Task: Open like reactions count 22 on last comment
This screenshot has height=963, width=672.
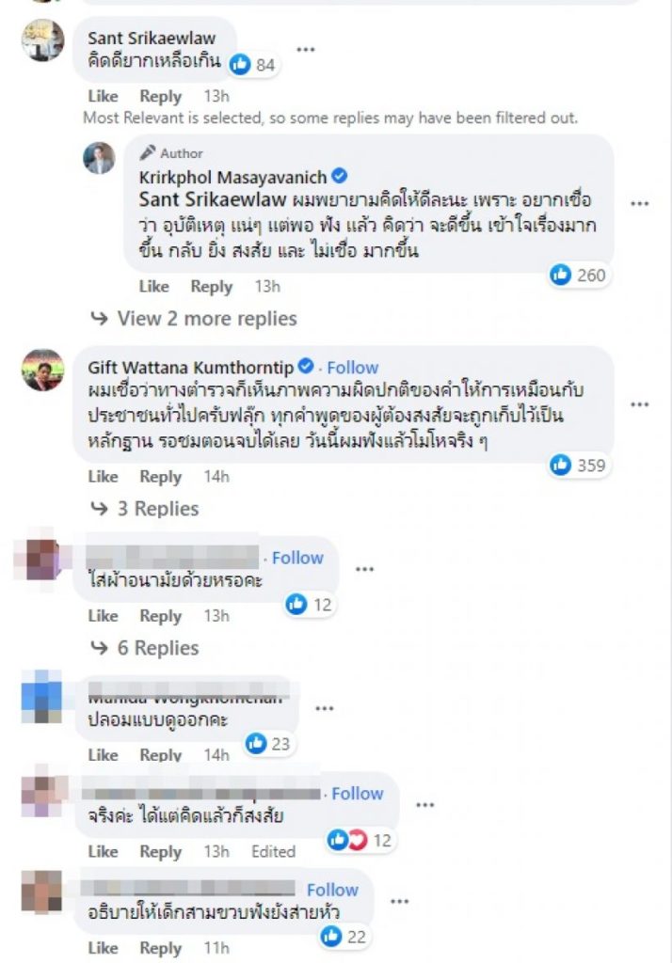Action: pos(344,937)
